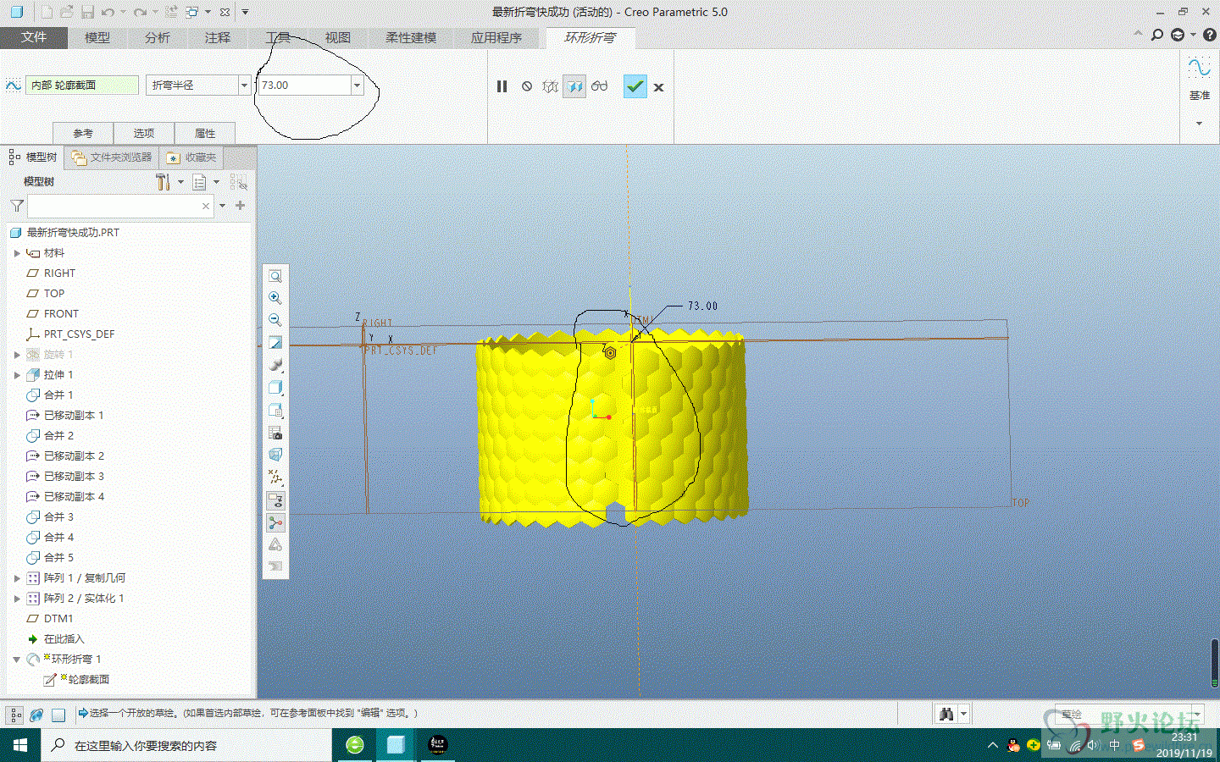
Task: Toggle the glasses verify mode icon
Action: [600, 86]
